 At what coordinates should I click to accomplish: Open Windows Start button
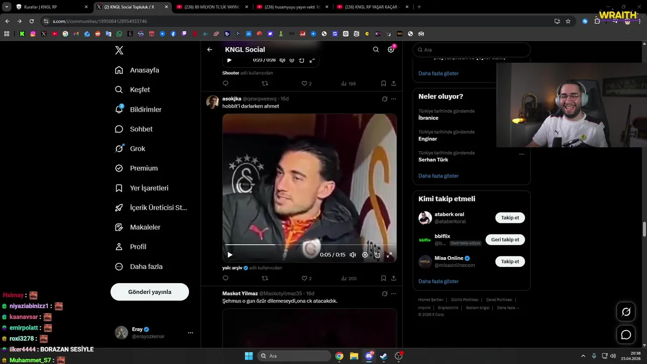coord(249,356)
